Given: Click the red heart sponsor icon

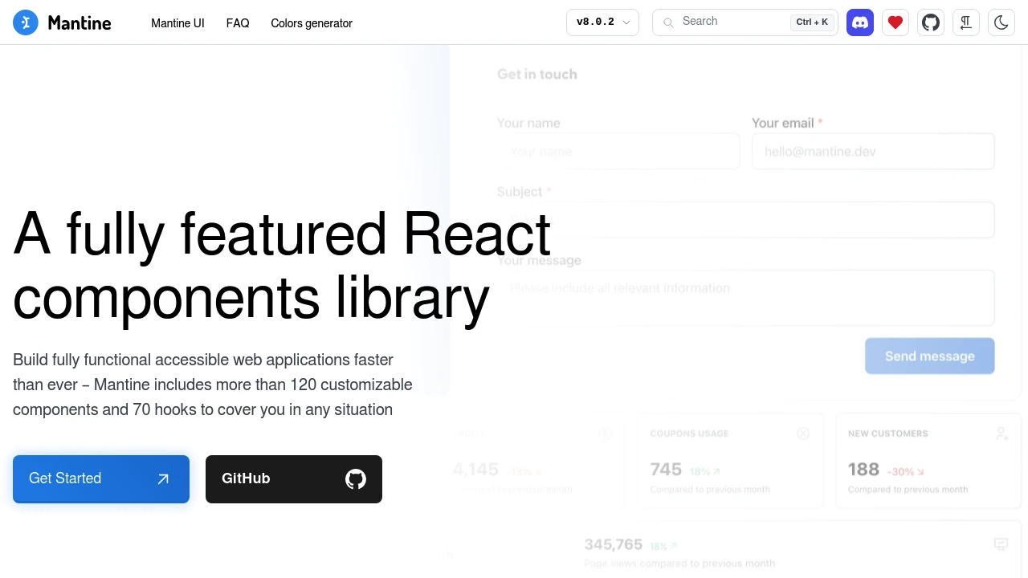Looking at the screenshot, I should [x=895, y=22].
